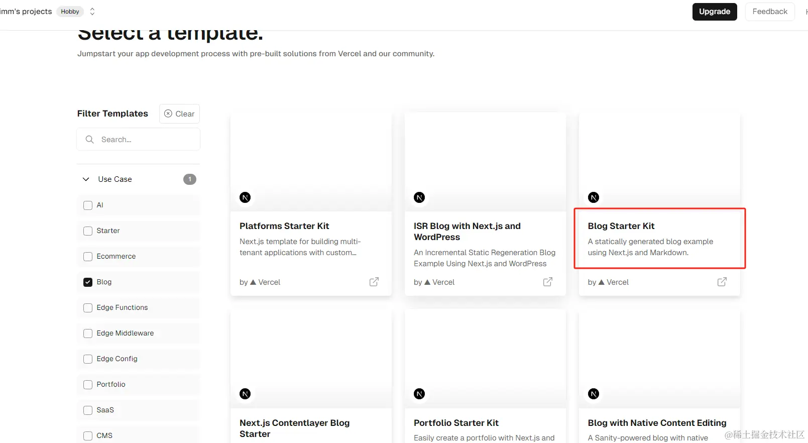The image size is (808, 443).
Task: Toggle the Edge Config checkbox
Action: click(x=88, y=359)
